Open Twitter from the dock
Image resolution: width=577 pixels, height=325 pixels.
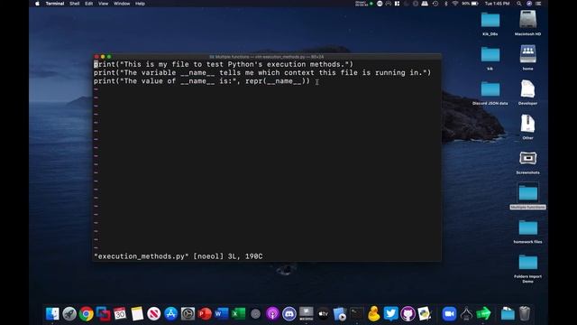point(390,313)
